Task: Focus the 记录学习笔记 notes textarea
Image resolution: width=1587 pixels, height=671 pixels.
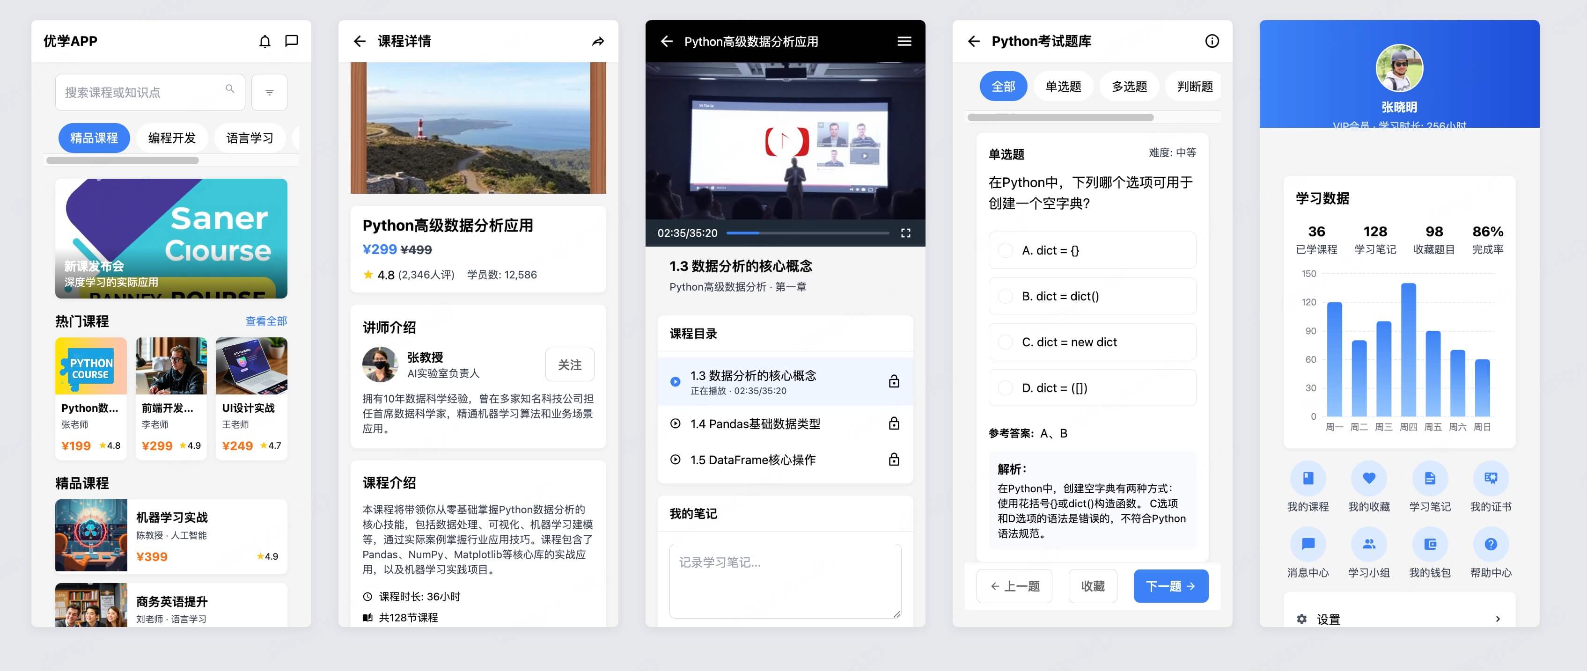Action: (785, 581)
